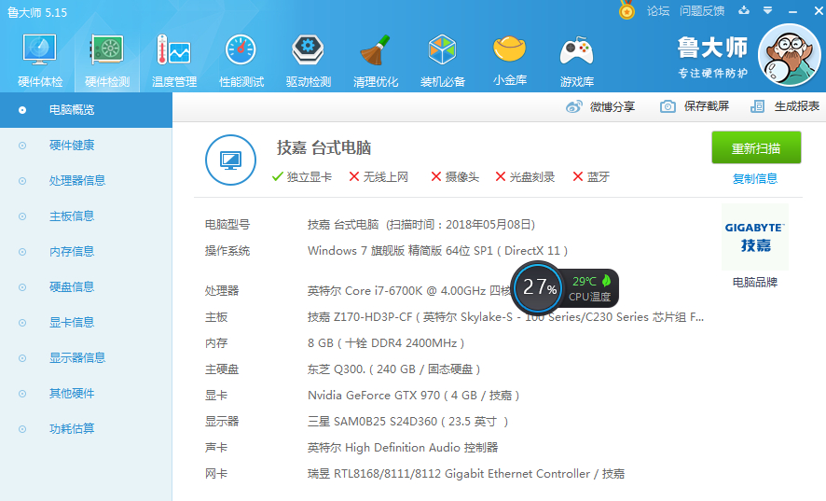Click the camera 保存截屏 icon
Screen dimensions: 826x501
[x=668, y=106]
